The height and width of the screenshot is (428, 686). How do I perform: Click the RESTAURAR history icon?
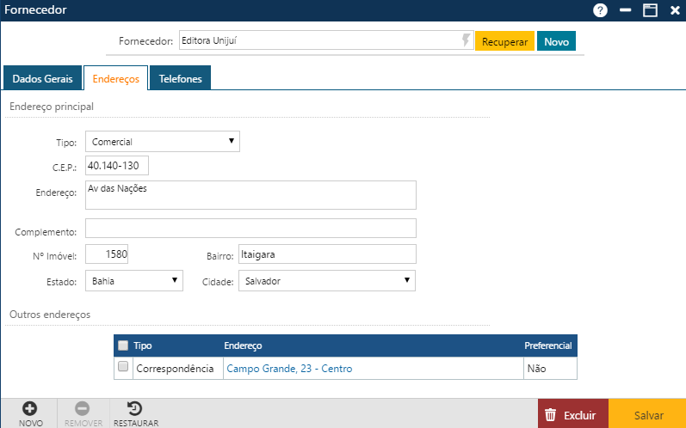[x=135, y=408]
